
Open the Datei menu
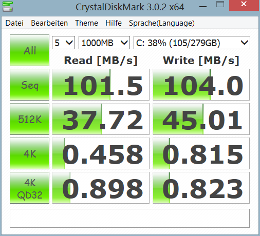pyautogui.click(x=14, y=23)
